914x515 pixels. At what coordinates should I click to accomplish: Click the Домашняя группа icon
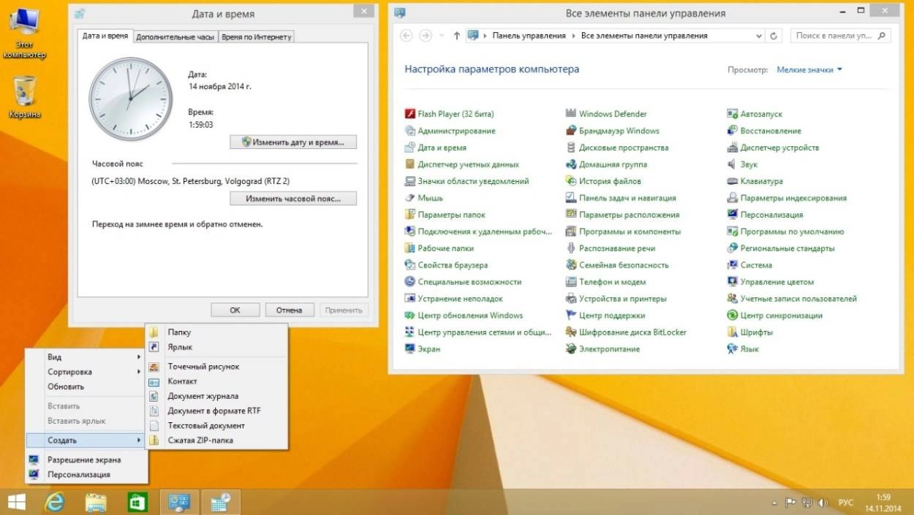[571, 164]
